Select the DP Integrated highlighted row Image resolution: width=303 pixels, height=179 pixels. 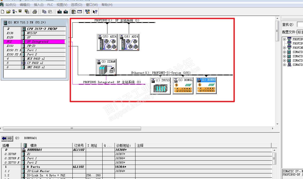[35, 42]
